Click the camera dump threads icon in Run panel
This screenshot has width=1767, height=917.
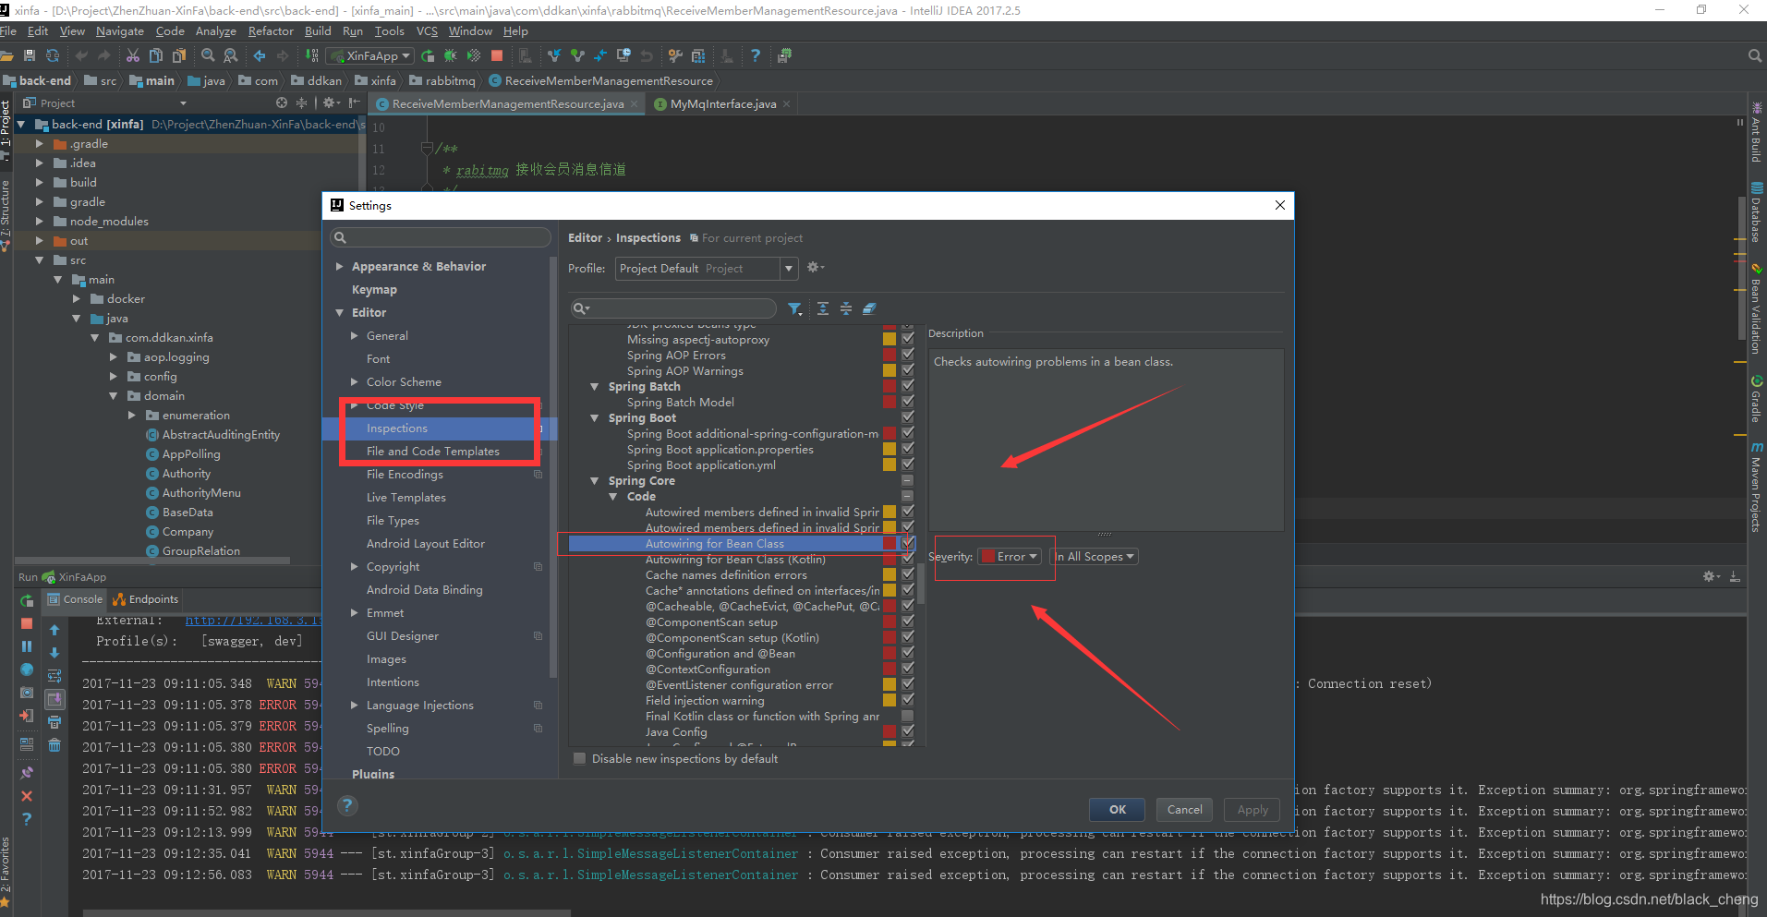click(x=27, y=693)
